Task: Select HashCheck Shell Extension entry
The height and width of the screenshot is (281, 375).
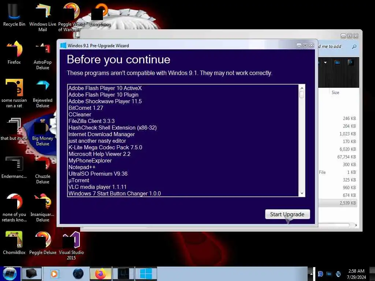Action: [112, 128]
